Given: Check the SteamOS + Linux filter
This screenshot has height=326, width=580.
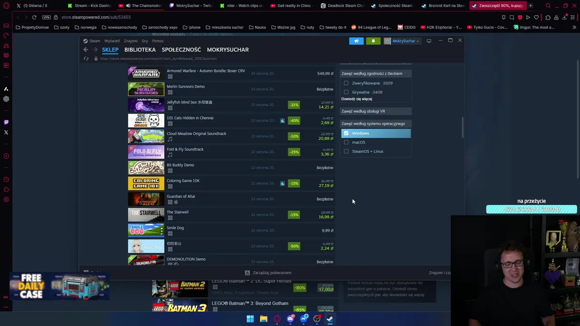Looking at the screenshot, I should [x=346, y=151].
